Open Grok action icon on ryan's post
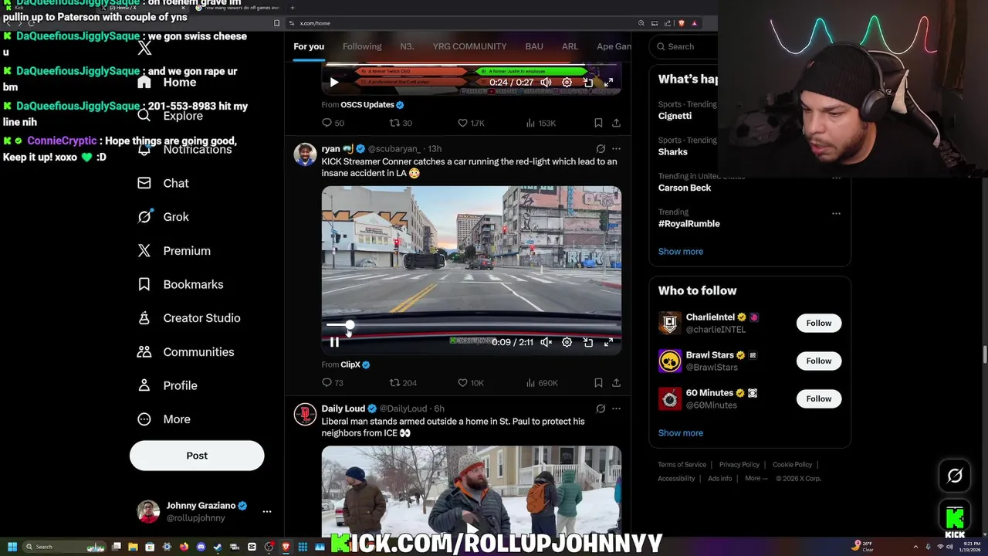Viewport: 988px width, 556px height. [x=601, y=148]
